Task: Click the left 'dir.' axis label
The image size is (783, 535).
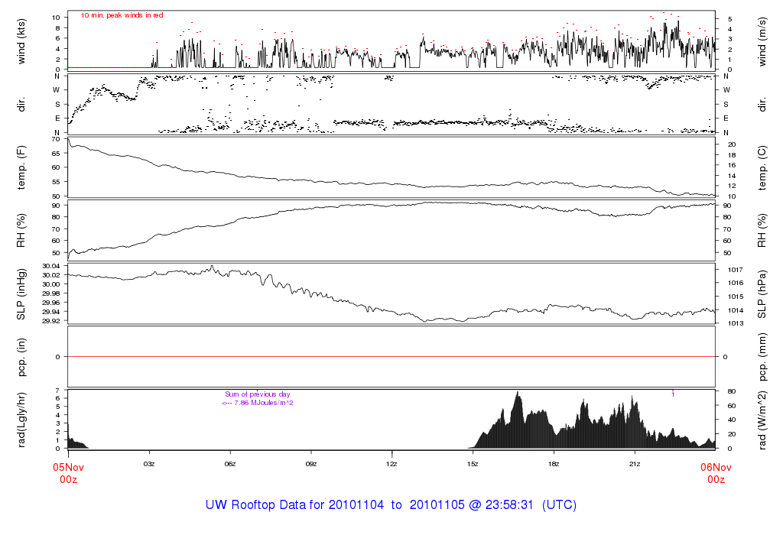Action: pos(21,105)
